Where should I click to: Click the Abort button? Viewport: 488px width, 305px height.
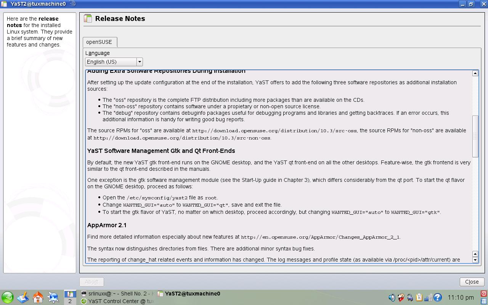(91, 282)
